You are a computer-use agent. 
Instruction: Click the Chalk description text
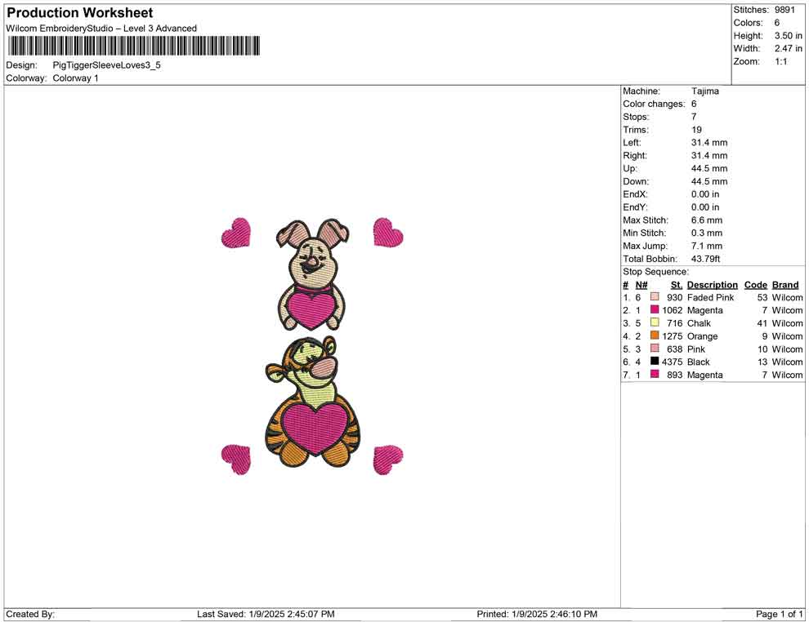coord(699,323)
